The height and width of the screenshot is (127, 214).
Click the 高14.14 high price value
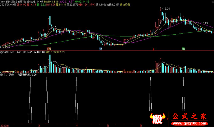tap(31, 5)
